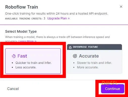Screen dimensions: 128x97
Task: Click the one-click training description text
Action: click(56, 14)
